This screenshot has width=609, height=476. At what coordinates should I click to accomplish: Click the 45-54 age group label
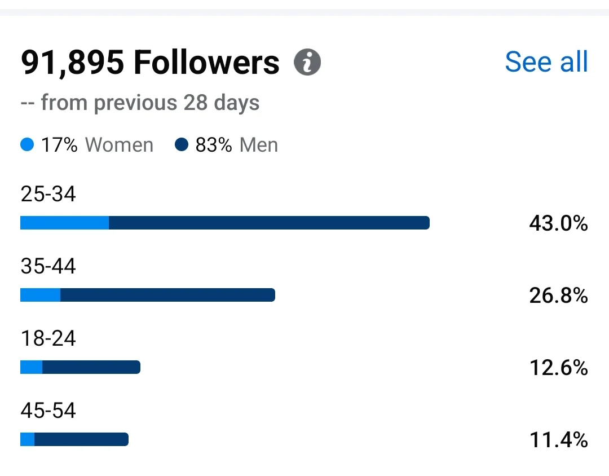[x=48, y=411]
